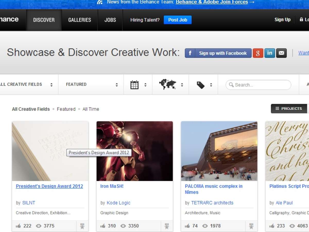Open the world map location filter

pyautogui.click(x=168, y=85)
